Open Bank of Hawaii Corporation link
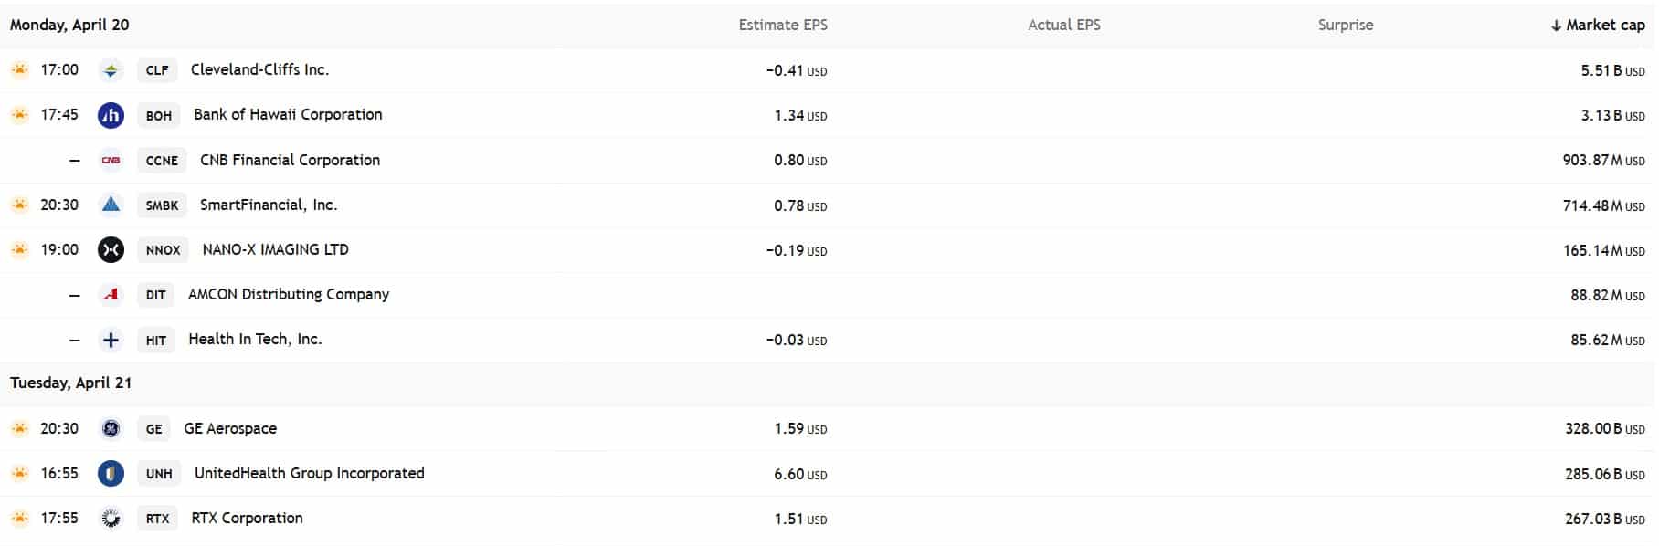 (288, 115)
